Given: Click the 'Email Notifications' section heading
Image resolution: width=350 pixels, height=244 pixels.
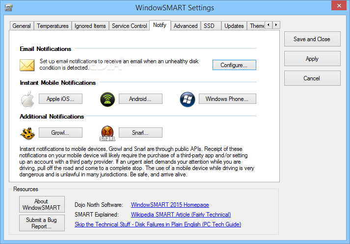Looking at the screenshot, I should [46, 49].
